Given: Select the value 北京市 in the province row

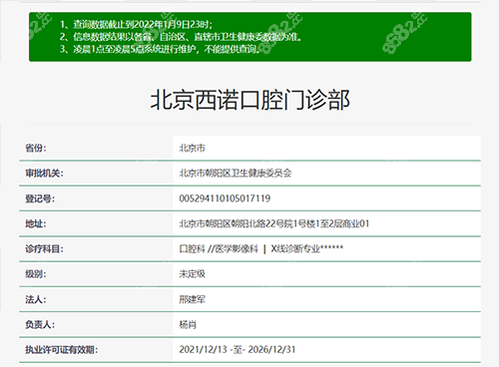Looking at the screenshot, I should [x=192, y=148].
